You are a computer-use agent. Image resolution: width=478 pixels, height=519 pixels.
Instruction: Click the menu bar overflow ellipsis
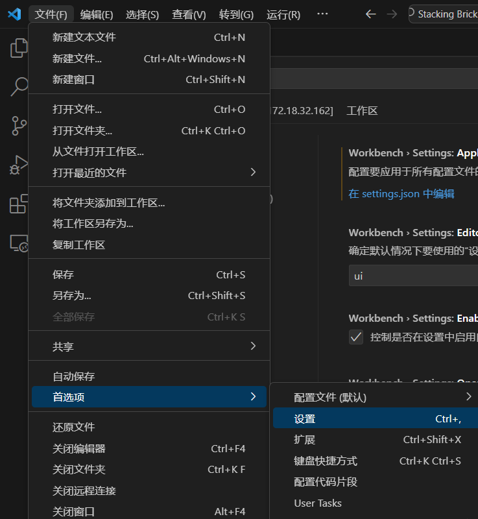point(322,14)
